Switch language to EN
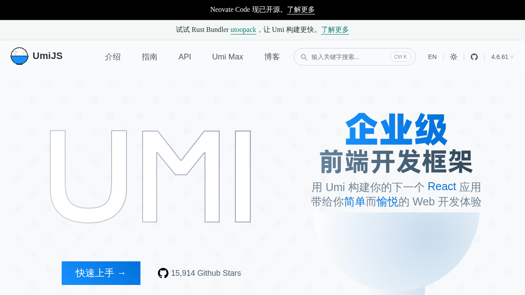Image resolution: width=525 pixels, height=295 pixels. (432, 57)
